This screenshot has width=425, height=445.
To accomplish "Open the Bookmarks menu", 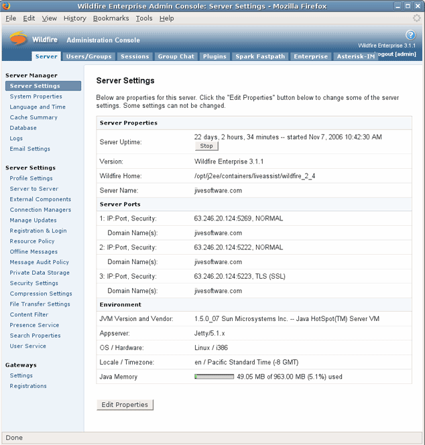I will pyautogui.click(x=111, y=18).
